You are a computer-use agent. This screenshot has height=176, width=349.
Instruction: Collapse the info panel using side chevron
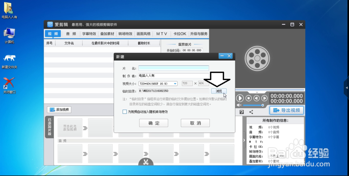(244, 140)
